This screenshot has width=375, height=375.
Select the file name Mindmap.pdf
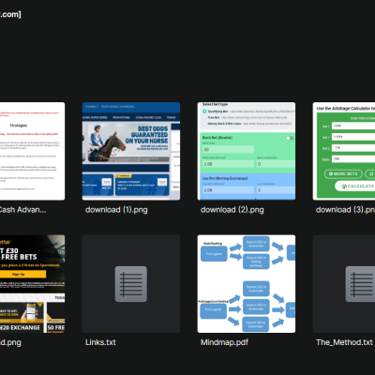point(224,342)
